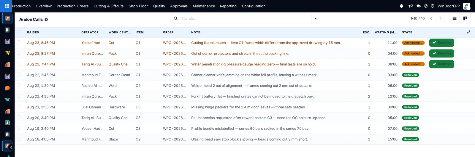This screenshot has height=157, width=475.
Task: Open the yellow paper plane sidebar app
Action: 7,53
